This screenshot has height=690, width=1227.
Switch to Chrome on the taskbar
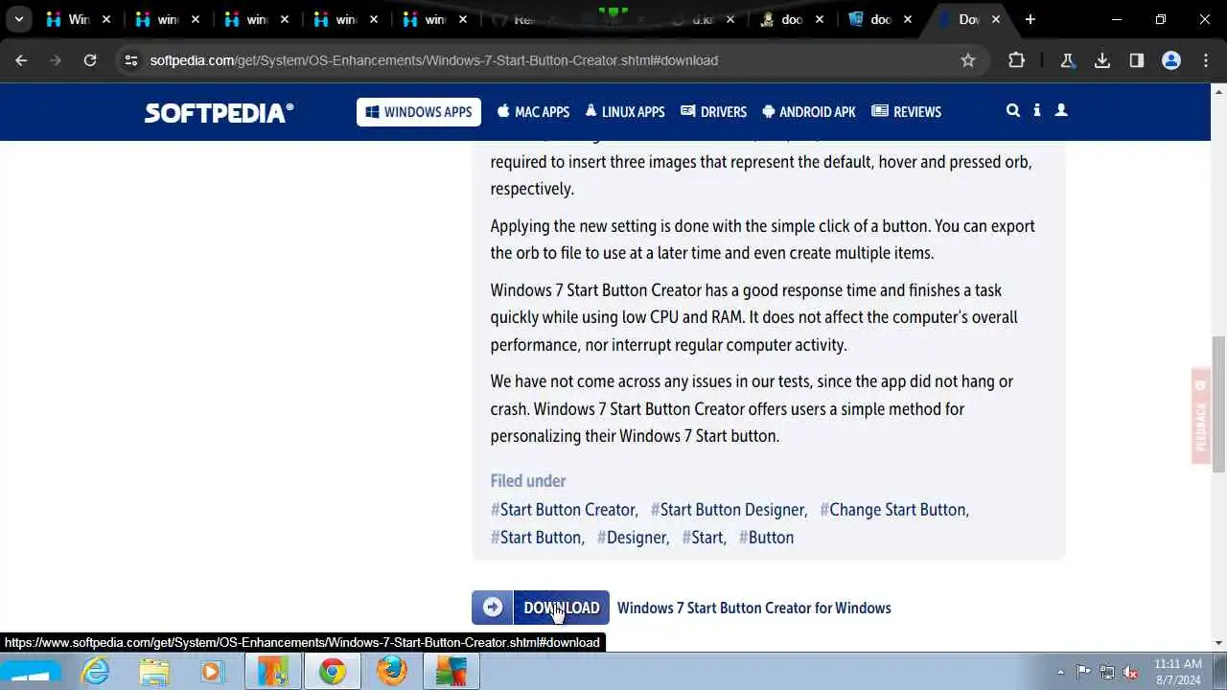click(332, 672)
